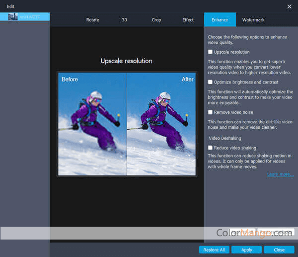This screenshot has height=257, width=298.
Task: Go to the Effect tab
Action: pyautogui.click(x=188, y=20)
